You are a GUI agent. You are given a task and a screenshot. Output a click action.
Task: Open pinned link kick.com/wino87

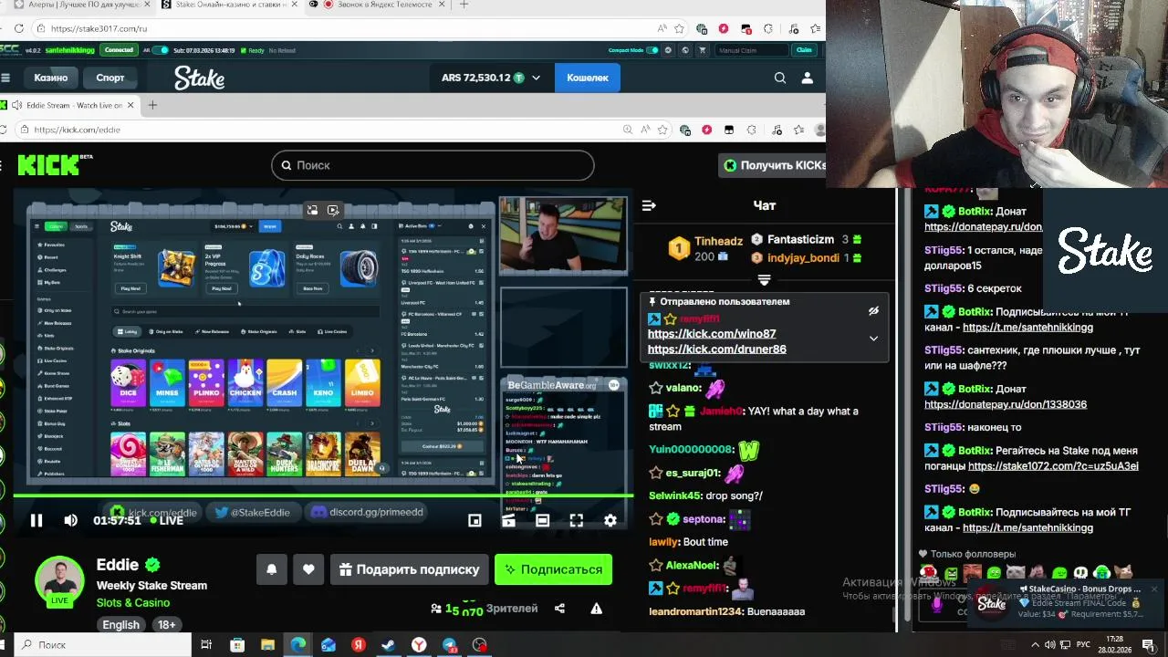712,334
